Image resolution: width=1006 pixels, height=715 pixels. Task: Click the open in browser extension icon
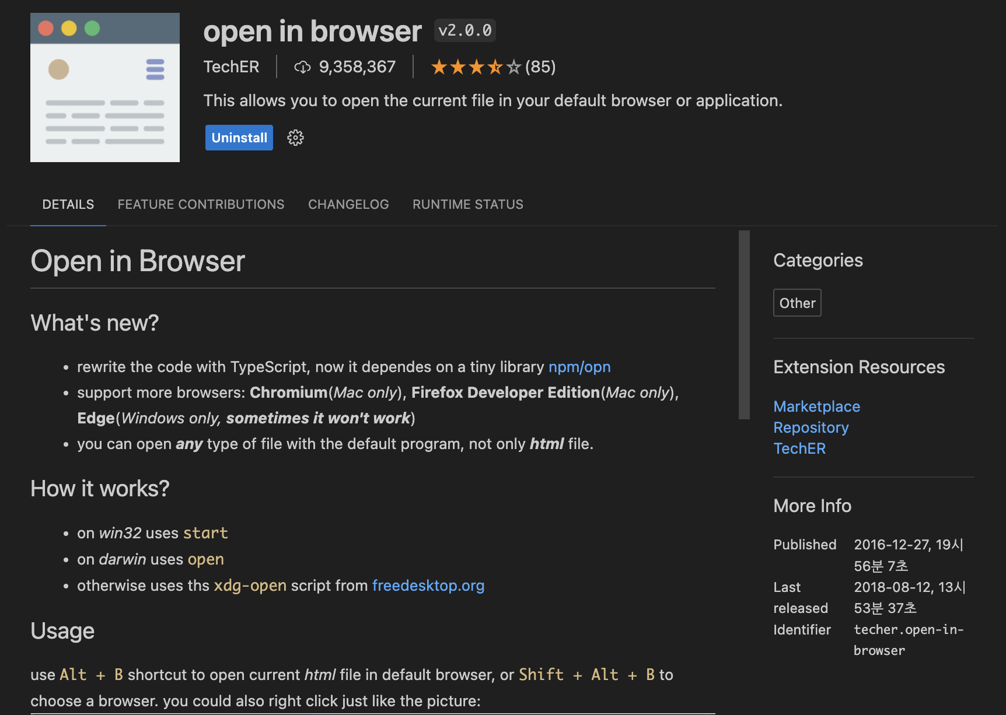point(105,87)
